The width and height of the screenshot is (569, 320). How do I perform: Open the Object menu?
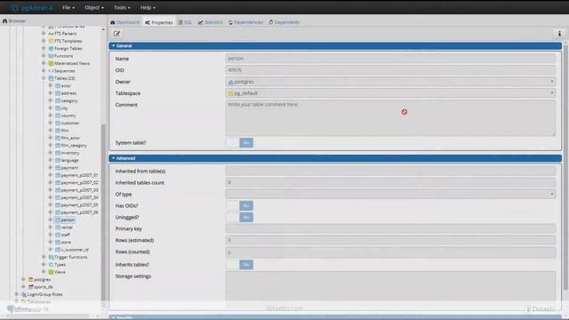click(x=94, y=7)
